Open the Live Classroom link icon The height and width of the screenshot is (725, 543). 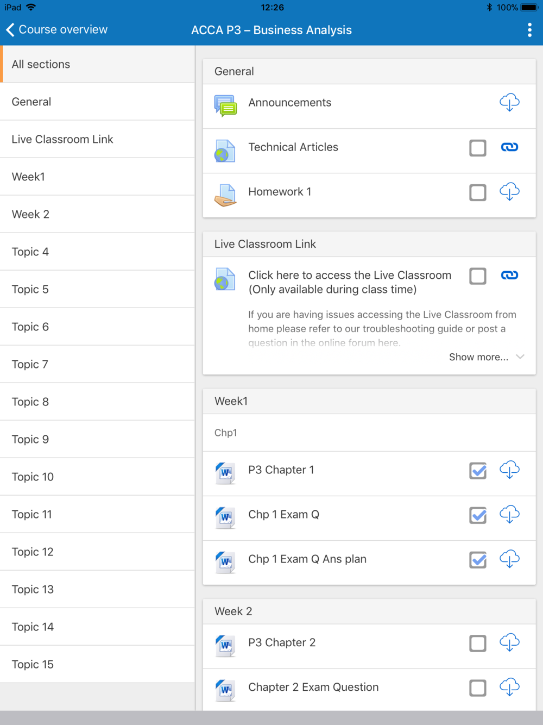(509, 276)
